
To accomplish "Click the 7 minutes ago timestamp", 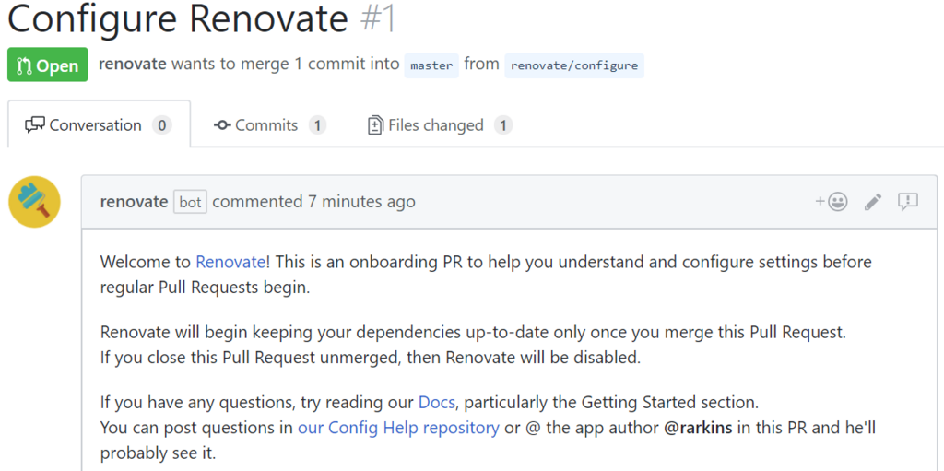I will (x=361, y=201).
